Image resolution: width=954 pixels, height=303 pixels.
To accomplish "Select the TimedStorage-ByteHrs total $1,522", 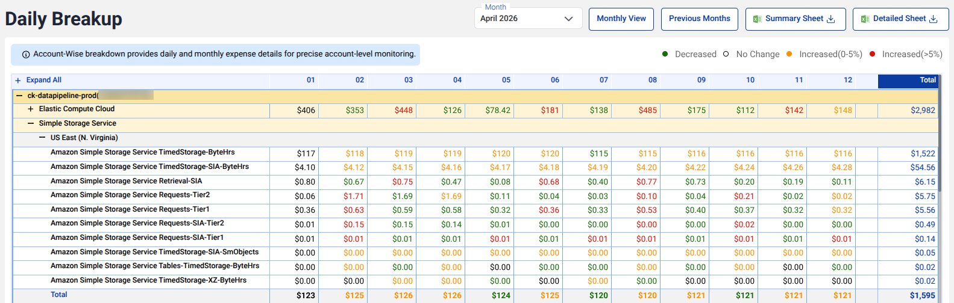I will tap(923, 154).
